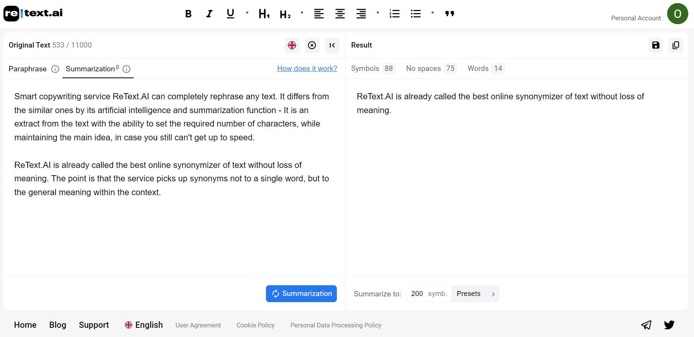
Task: Align text to the right
Action: coord(361,14)
